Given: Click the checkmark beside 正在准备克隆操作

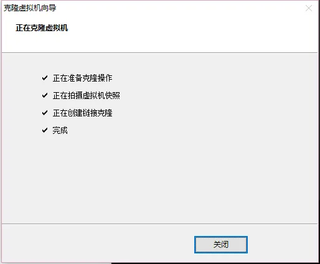Looking at the screenshot, I should point(45,78).
